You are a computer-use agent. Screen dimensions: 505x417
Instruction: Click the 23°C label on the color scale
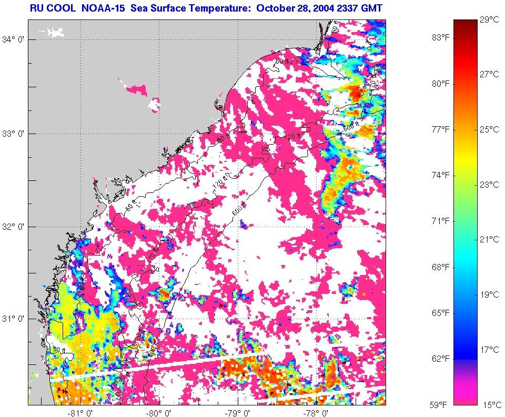coord(489,185)
